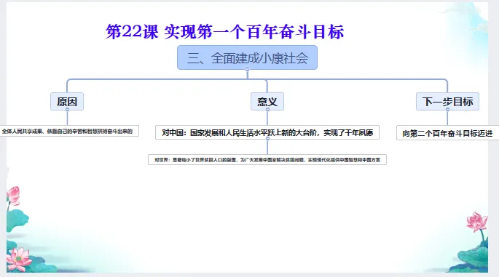
Task: Select the 下一步目标 node
Action: [x=447, y=101]
